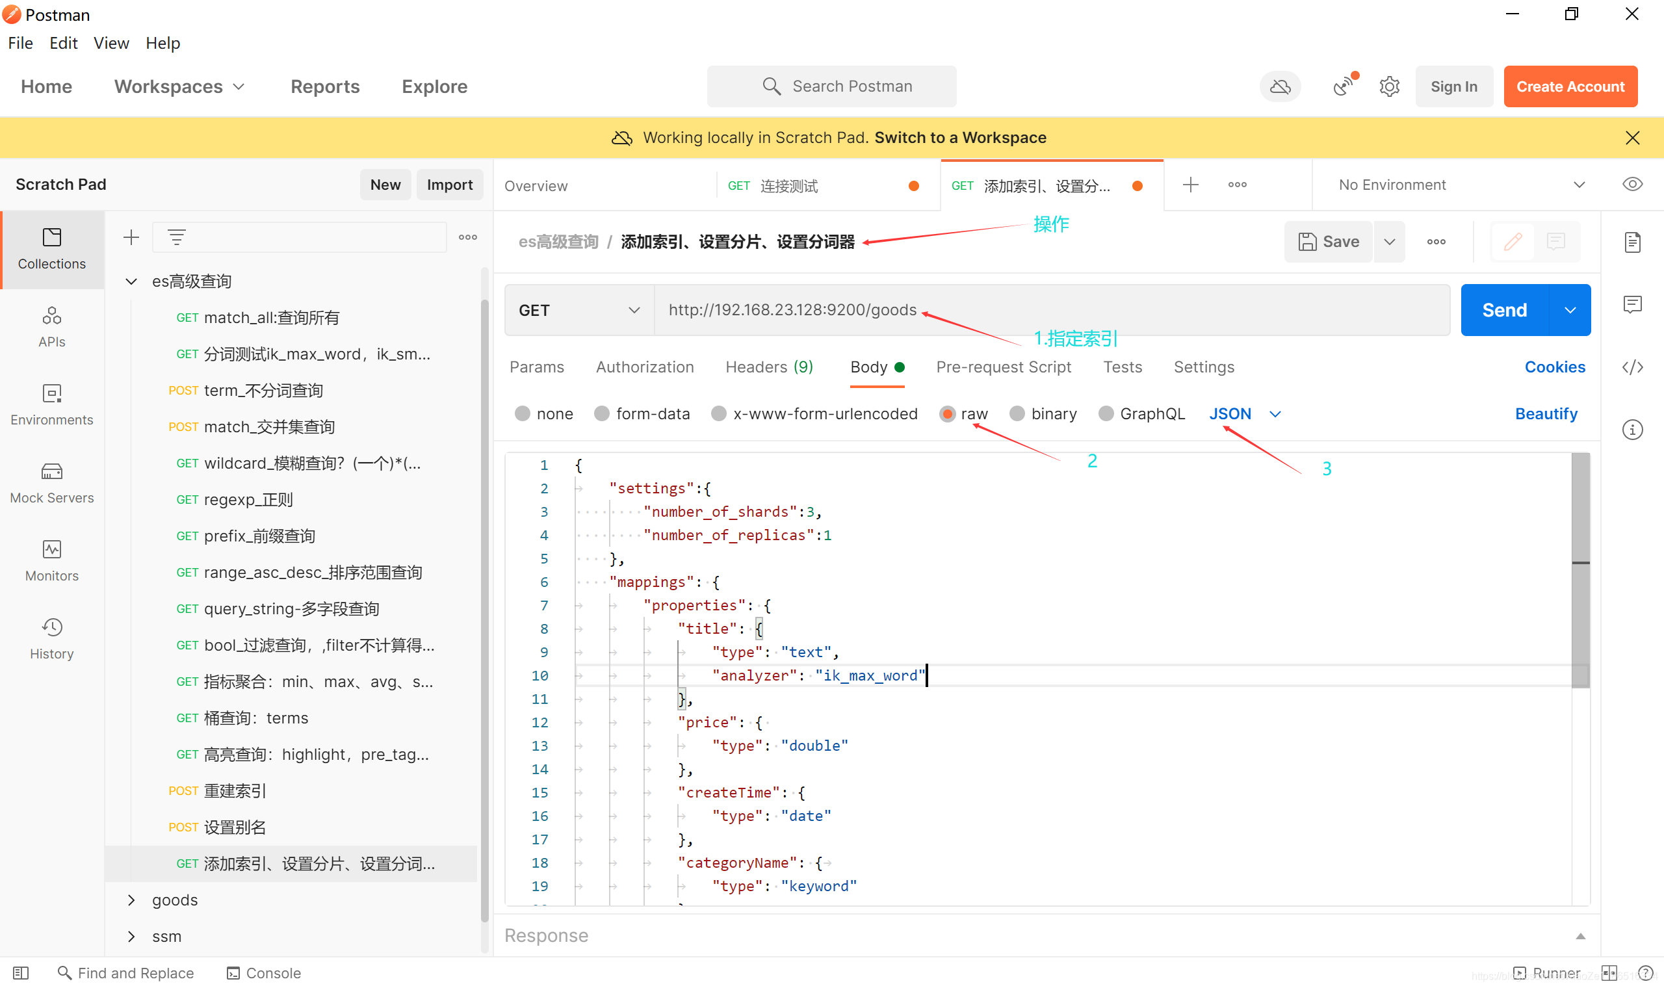Open the GET method dropdown

[578, 309]
